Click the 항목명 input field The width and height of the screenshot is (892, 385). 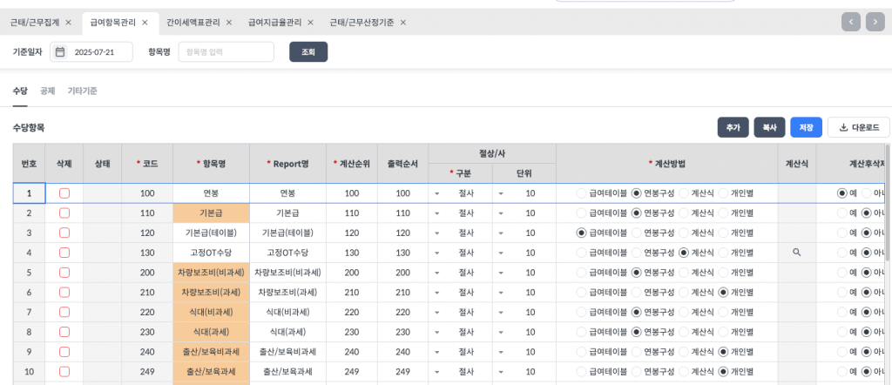pos(226,51)
